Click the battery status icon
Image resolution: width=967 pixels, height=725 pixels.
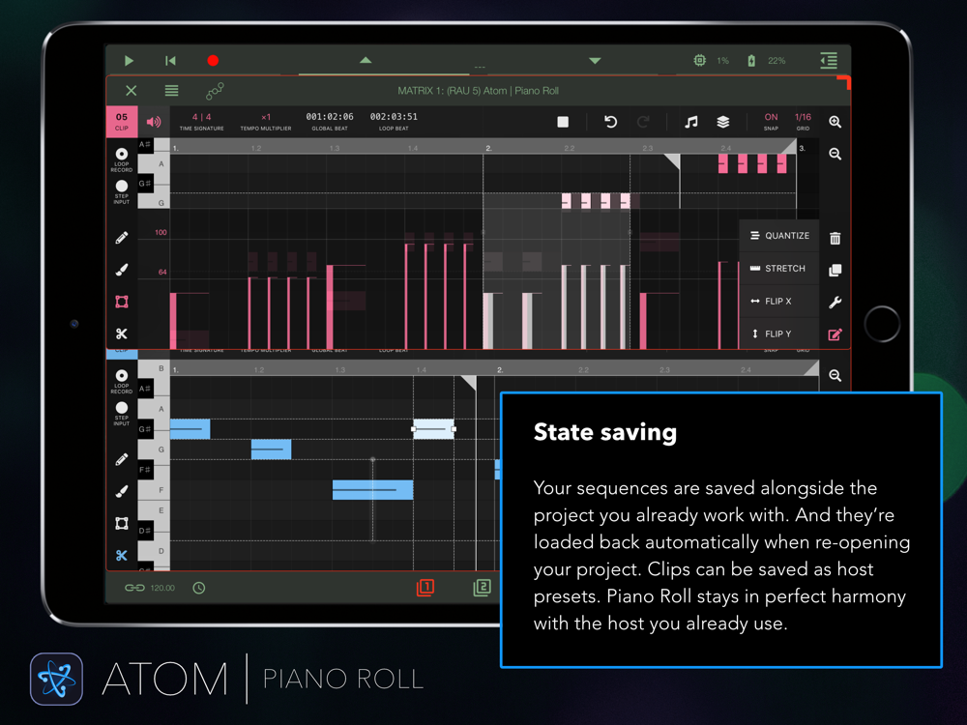[751, 60]
